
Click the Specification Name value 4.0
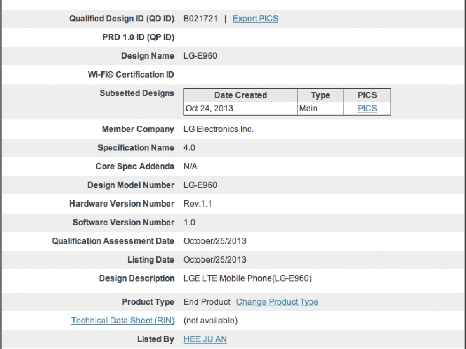click(189, 148)
